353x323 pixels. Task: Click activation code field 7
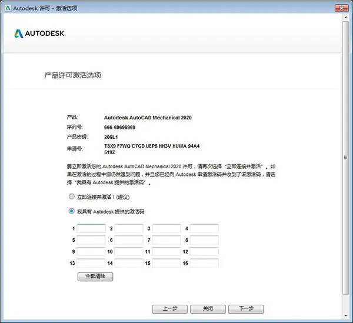(x=166, y=240)
